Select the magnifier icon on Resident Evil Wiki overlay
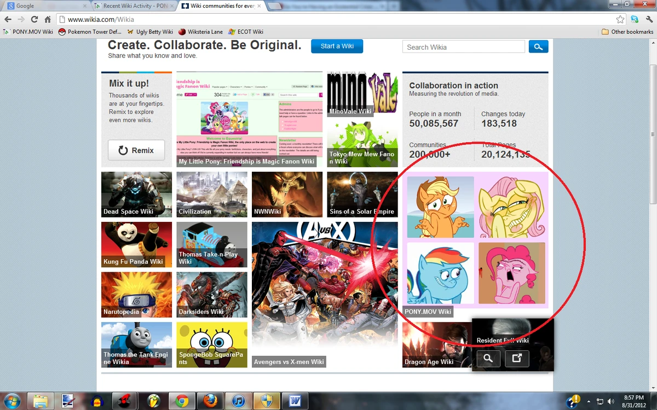This screenshot has height=410, width=657. 488,359
